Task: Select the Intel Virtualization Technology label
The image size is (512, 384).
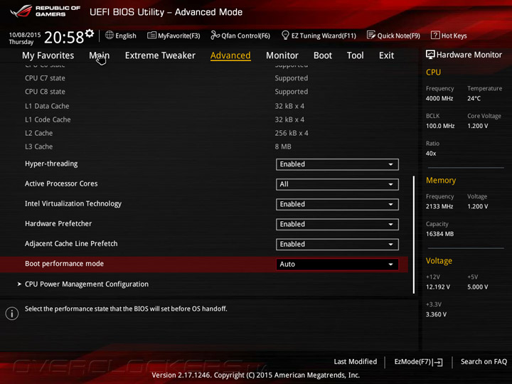Action: (73, 204)
